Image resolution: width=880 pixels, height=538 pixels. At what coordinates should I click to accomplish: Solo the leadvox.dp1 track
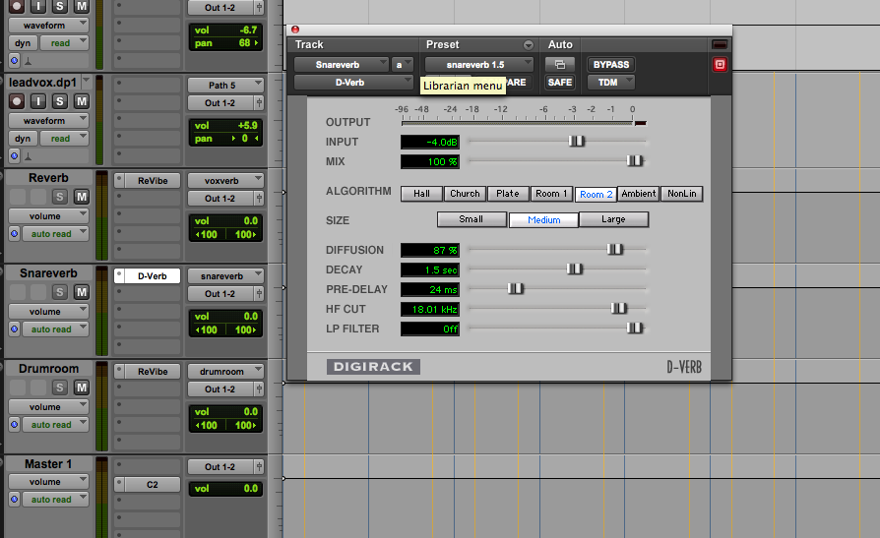coord(59,101)
